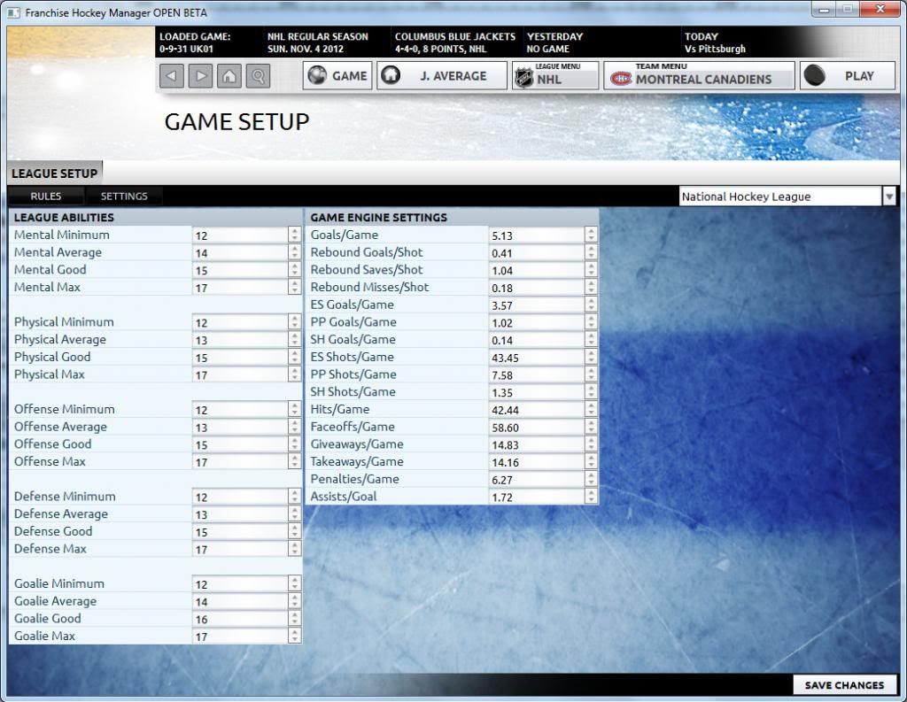The height and width of the screenshot is (702, 907).
Task: Click the Rebound Goals/Shot value field
Action: point(536,252)
